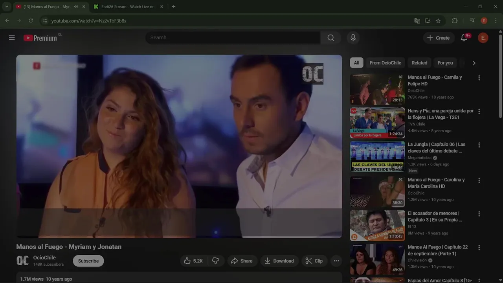Image resolution: width=503 pixels, height=283 pixels.
Task: Open OcioChile channel avatar
Action: [x=22, y=261]
